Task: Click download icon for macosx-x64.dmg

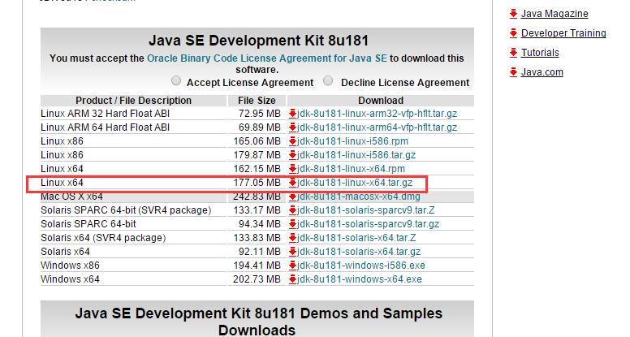Action: [x=292, y=197]
